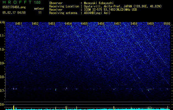The image size is (173, 110).
Task: Click the meteor echo just after 0450
Action: point(13,89)
